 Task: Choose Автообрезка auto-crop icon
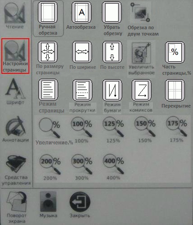82,12
